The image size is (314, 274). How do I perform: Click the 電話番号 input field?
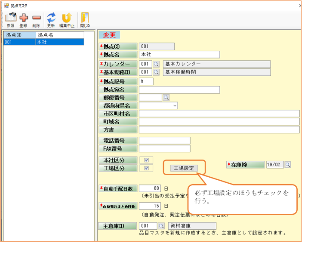pos(164,141)
